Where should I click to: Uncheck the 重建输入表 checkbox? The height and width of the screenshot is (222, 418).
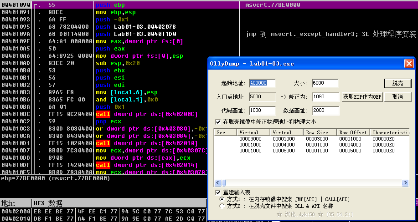(218, 192)
